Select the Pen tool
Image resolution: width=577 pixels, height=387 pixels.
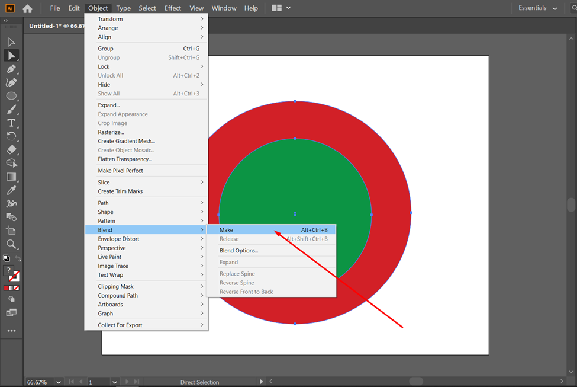click(11, 69)
